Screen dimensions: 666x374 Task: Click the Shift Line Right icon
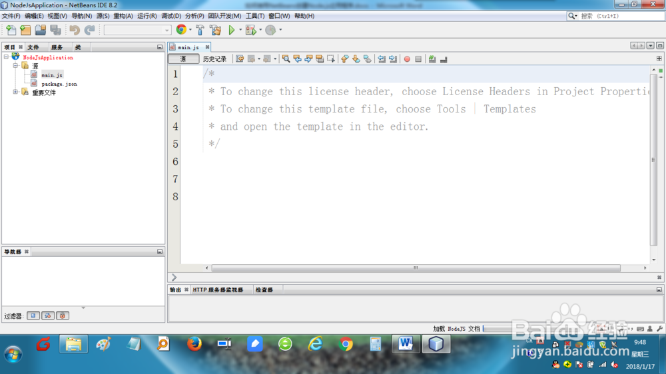[393, 59]
